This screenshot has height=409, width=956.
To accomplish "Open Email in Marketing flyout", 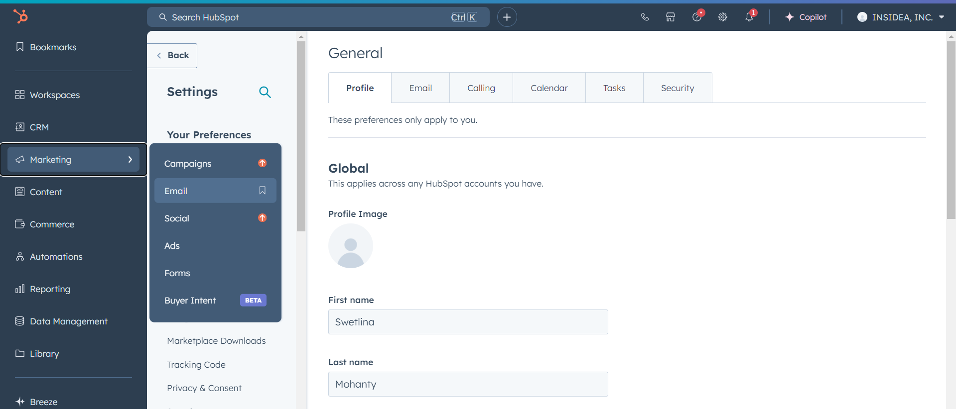I will 215,191.
